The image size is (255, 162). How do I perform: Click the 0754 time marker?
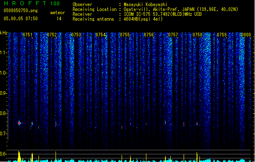(x=101, y=35)
